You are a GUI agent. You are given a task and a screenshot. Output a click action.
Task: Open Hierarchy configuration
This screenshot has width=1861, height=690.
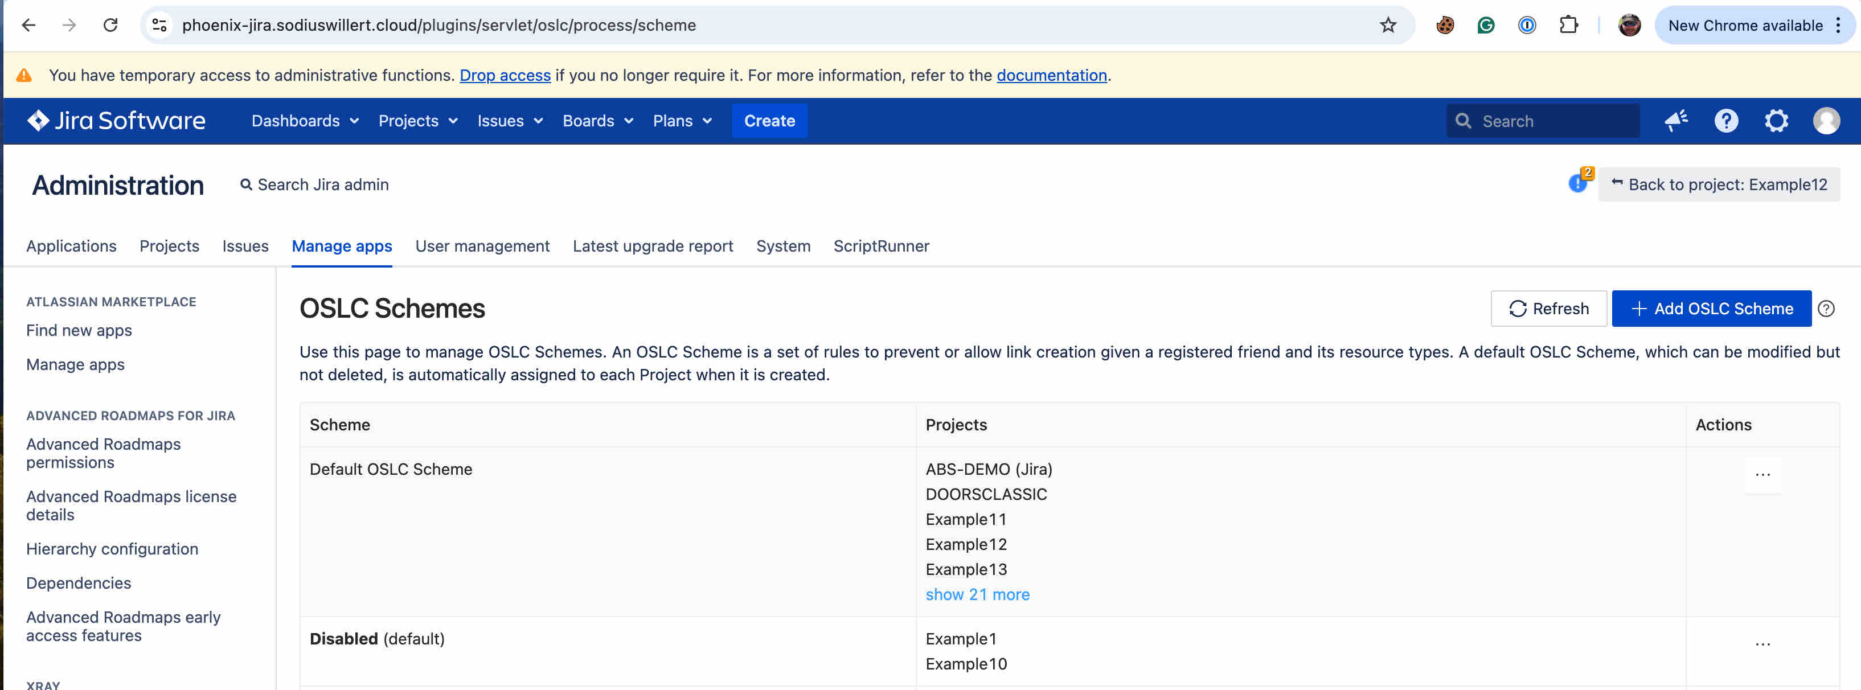[x=112, y=548]
